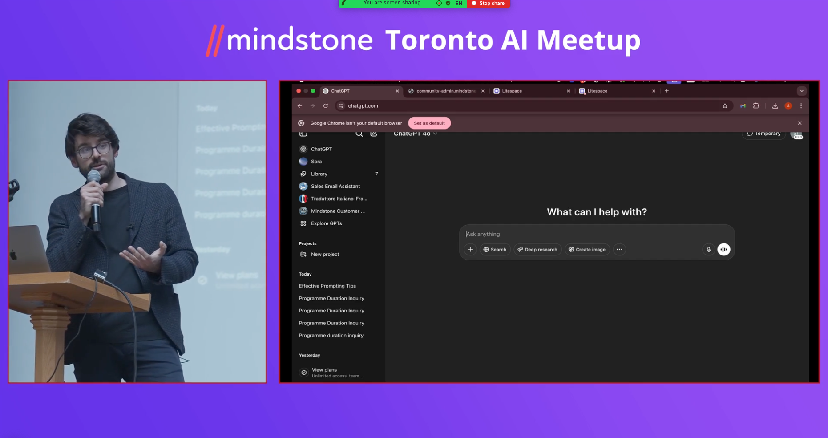The image size is (828, 438).
Task: Click the browser reload icon
Action: [326, 106]
